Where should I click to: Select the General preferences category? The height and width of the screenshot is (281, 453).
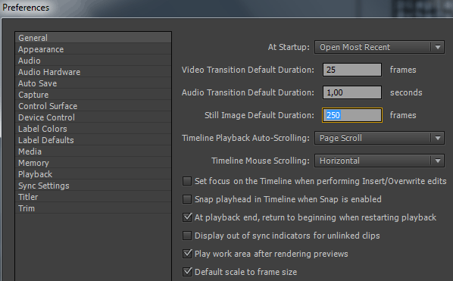[x=93, y=38]
